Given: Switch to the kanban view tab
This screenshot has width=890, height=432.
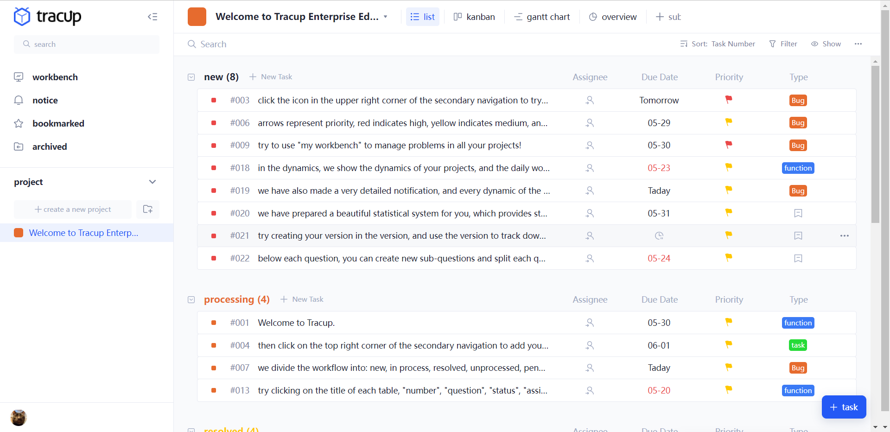Looking at the screenshot, I should pyautogui.click(x=474, y=17).
